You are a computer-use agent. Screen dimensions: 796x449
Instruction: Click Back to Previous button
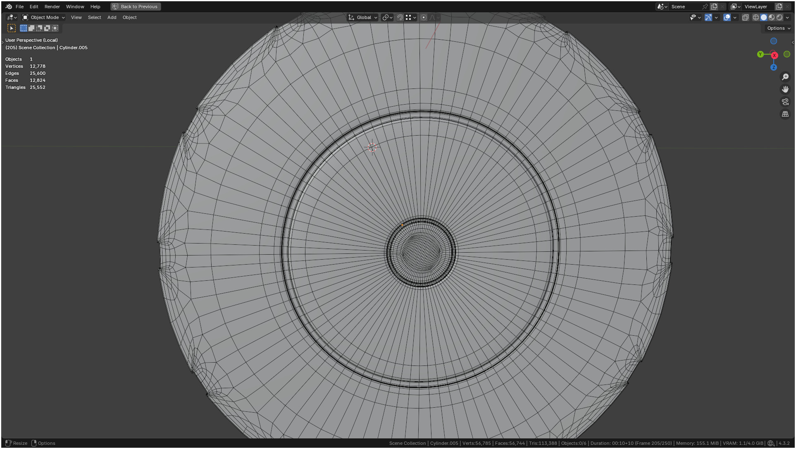pos(136,7)
